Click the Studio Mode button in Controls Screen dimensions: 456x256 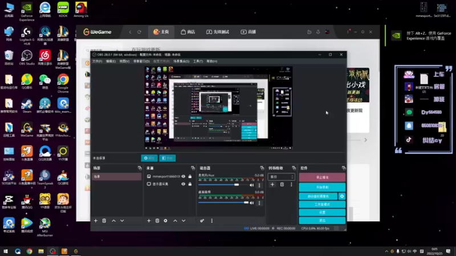(322, 204)
